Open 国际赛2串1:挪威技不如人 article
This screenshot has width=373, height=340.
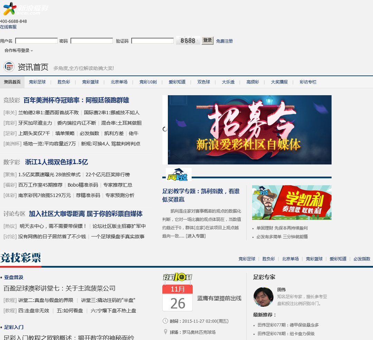(x=112, y=113)
